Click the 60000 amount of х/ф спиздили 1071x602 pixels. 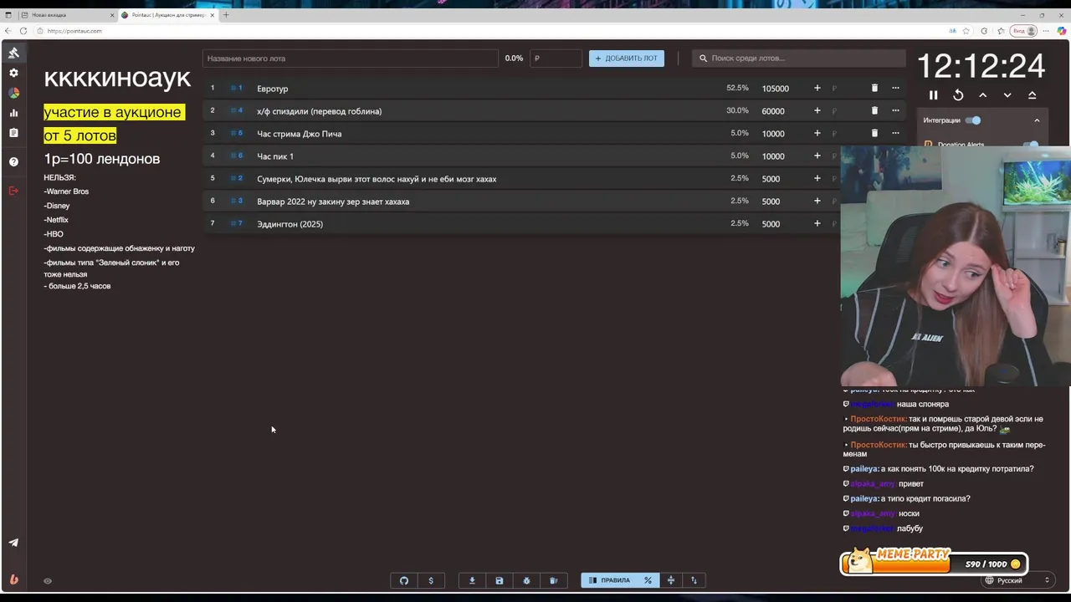tap(773, 111)
